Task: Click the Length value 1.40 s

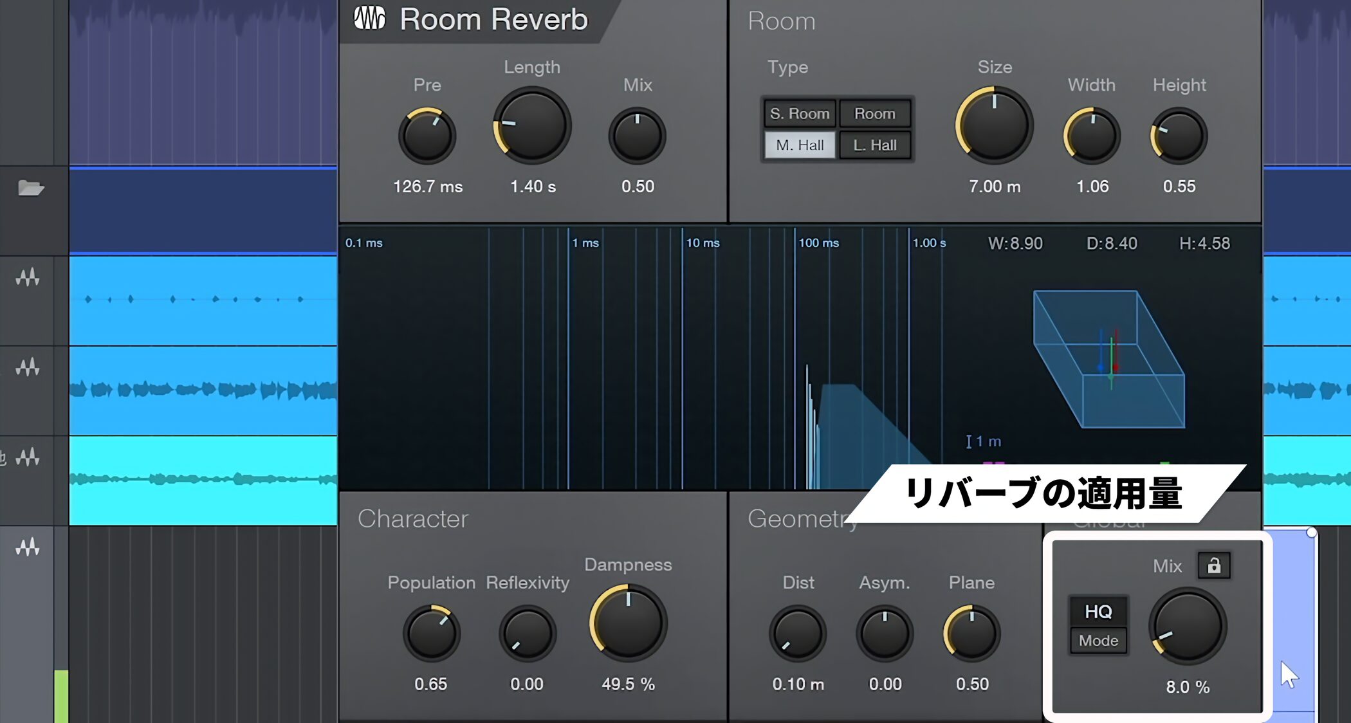Action: [x=533, y=187]
